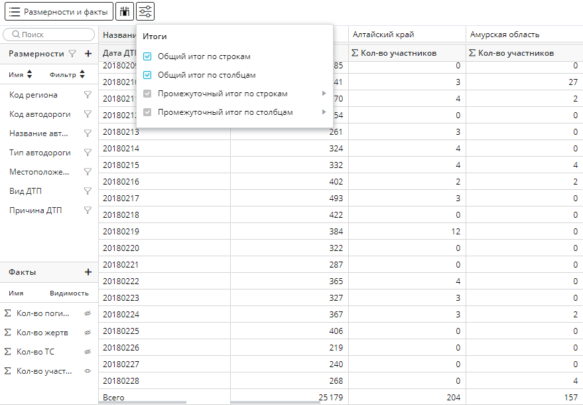Expand Промежуточный итог по столбцам submenu
Viewport: 583px width, 405px height.
click(324, 112)
